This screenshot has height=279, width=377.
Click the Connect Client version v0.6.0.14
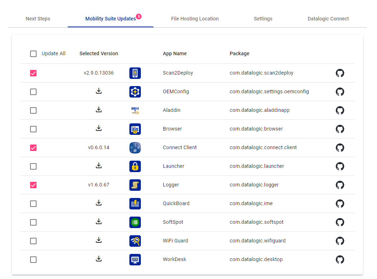coord(99,147)
